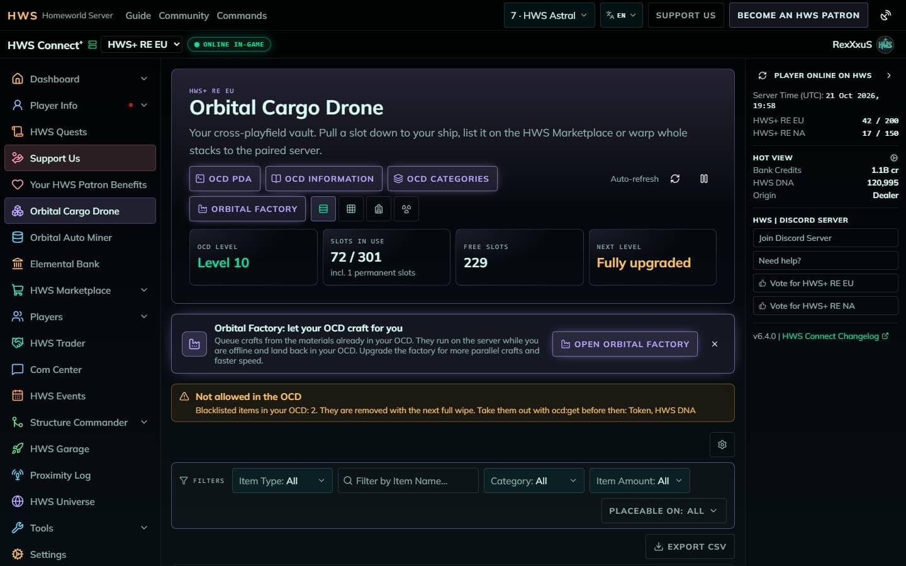Image resolution: width=906 pixels, height=566 pixels.
Task: Click the Auto-refresh reload icon
Action: [x=675, y=179]
